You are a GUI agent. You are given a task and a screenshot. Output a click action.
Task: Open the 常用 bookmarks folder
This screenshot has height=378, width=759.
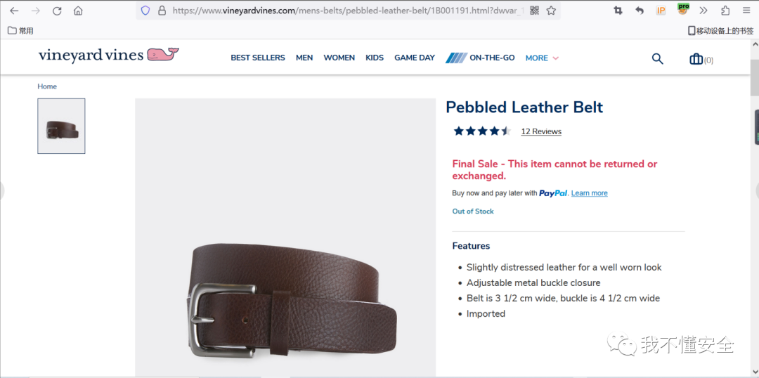pos(21,31)
